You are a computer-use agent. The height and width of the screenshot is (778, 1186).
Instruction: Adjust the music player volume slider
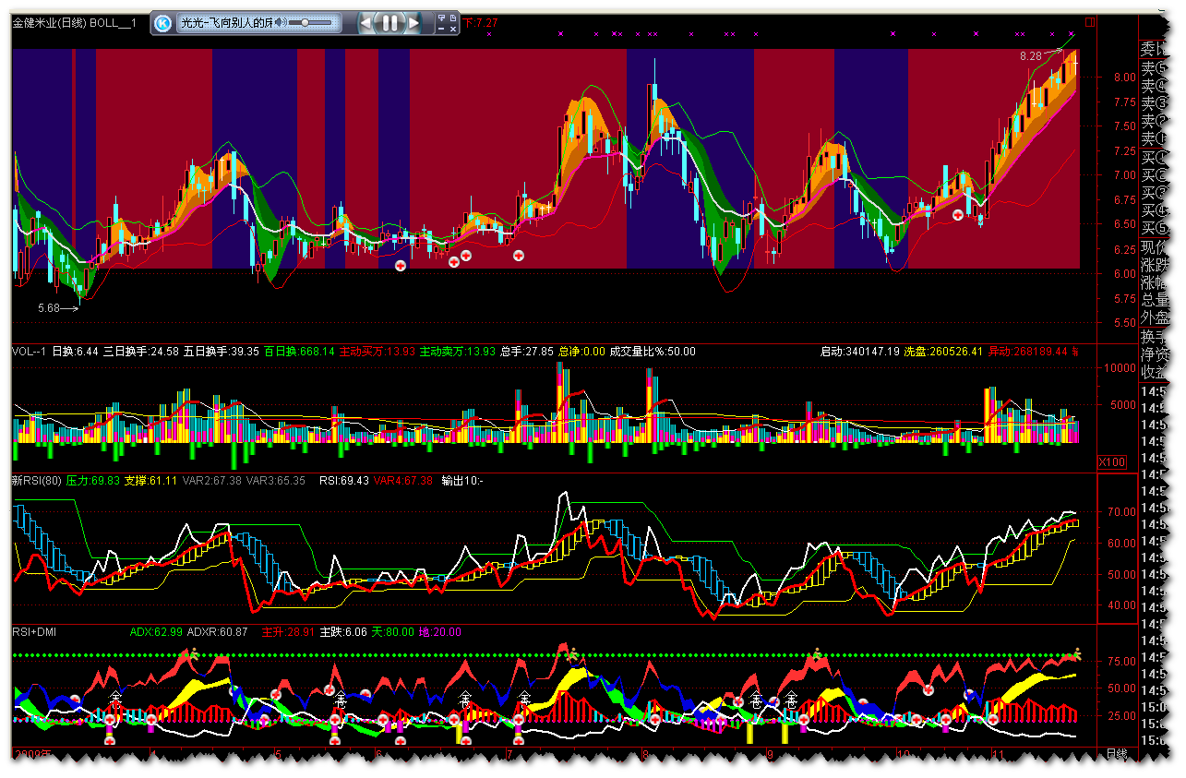tap(311, 21)
